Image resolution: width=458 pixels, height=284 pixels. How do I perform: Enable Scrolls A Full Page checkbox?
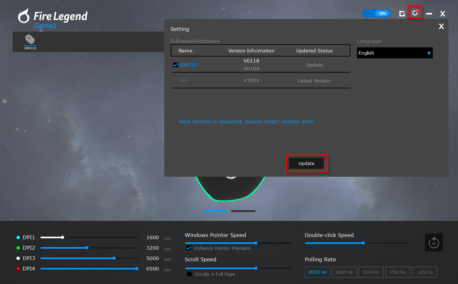point(189,274)
